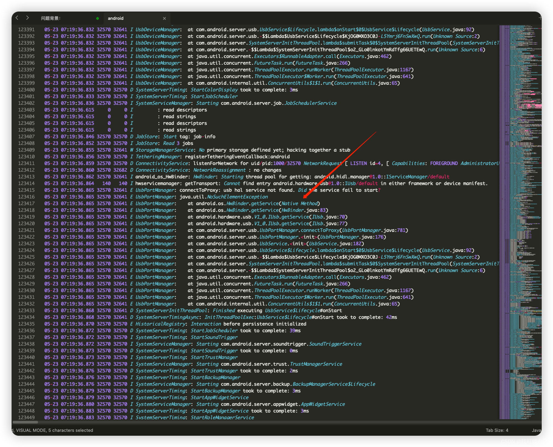Click the red arrow annotation tip

click(304, 198)
